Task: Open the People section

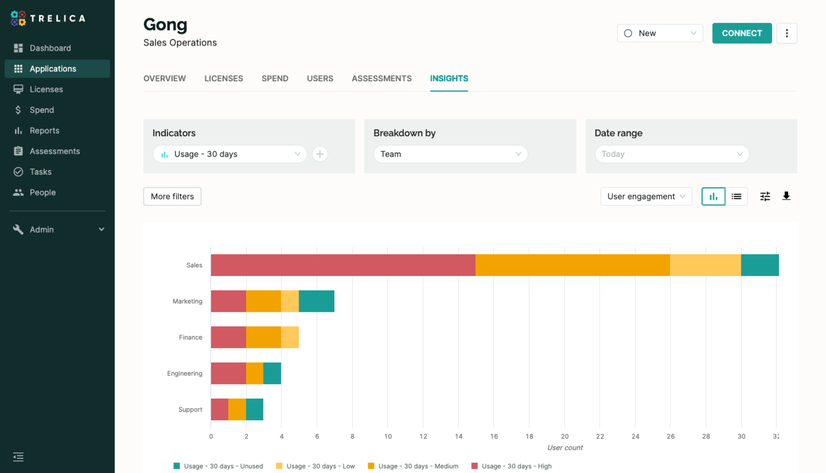Action: click(42, 193)
